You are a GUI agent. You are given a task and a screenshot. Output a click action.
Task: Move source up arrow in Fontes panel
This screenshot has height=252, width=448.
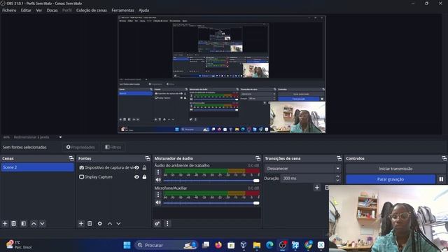click(110, 223)
